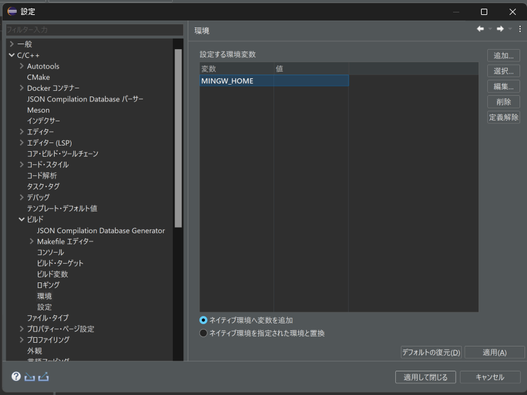
Task: Click the 追加 button to add a variable
Action: [503, 55]
